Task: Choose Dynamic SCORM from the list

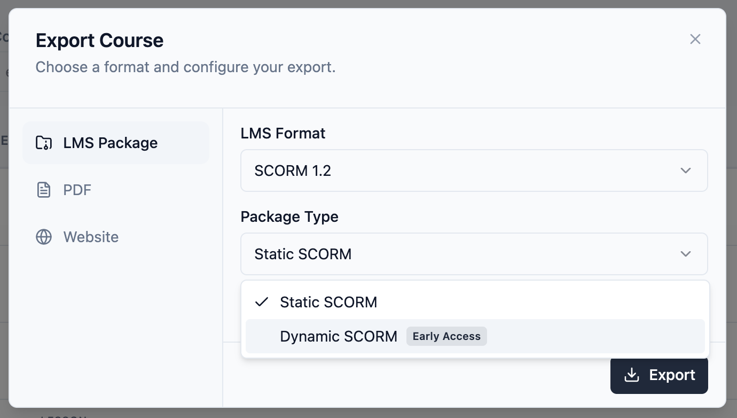Action: pos(339,336)
